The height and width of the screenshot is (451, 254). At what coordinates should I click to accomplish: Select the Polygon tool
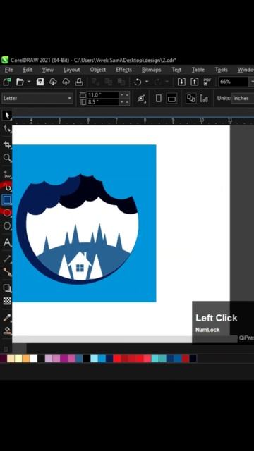pos(7,226)
